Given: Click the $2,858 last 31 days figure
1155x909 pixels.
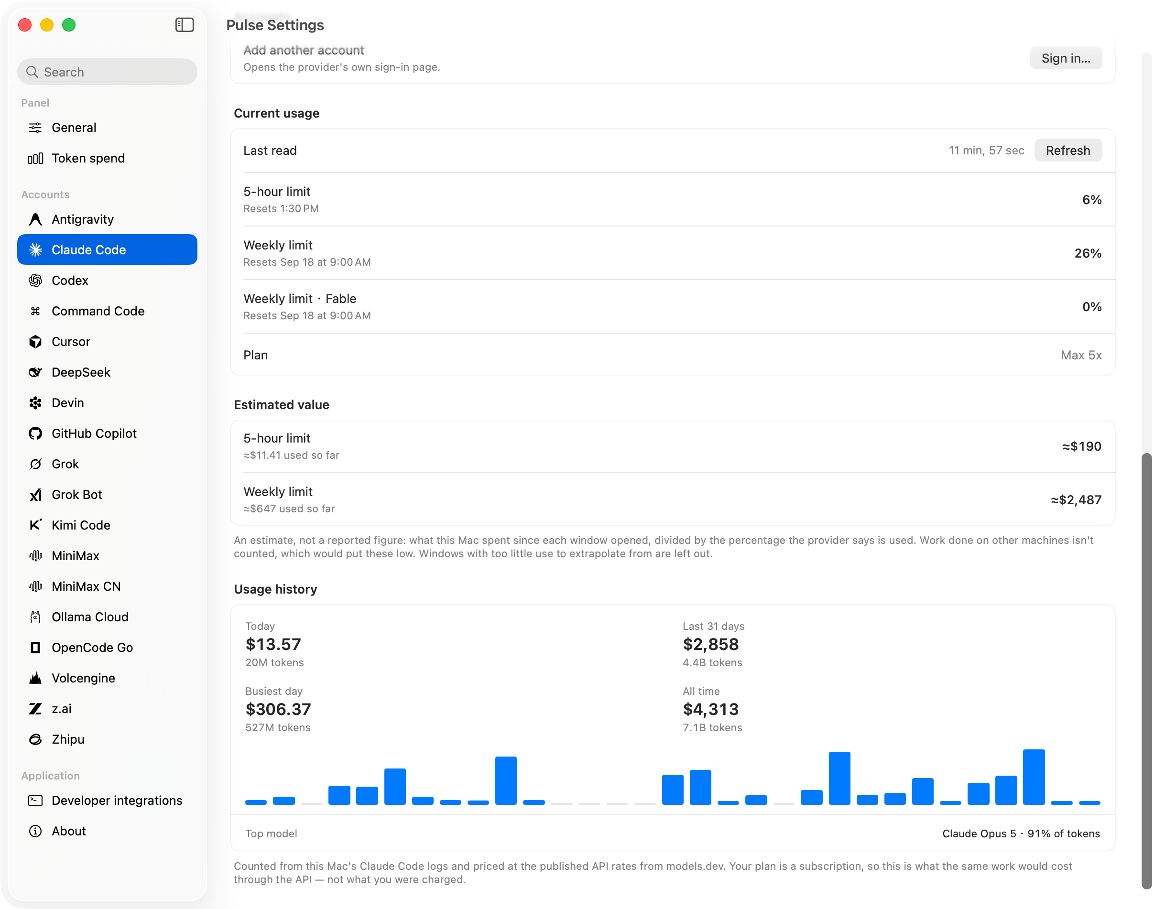Looking at the screenshot, I should [x=710, y=645].
